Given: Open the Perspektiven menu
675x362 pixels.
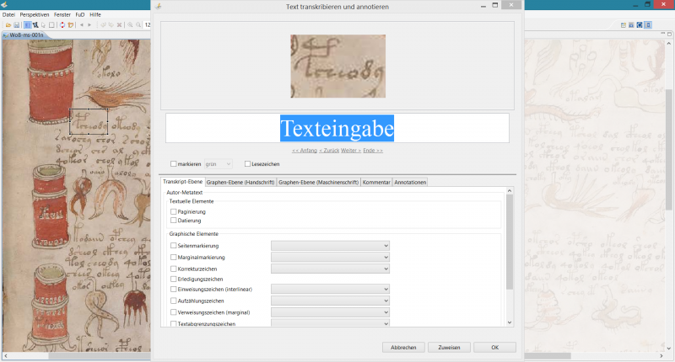Looking at the screenshot, I should coord(35,14).
